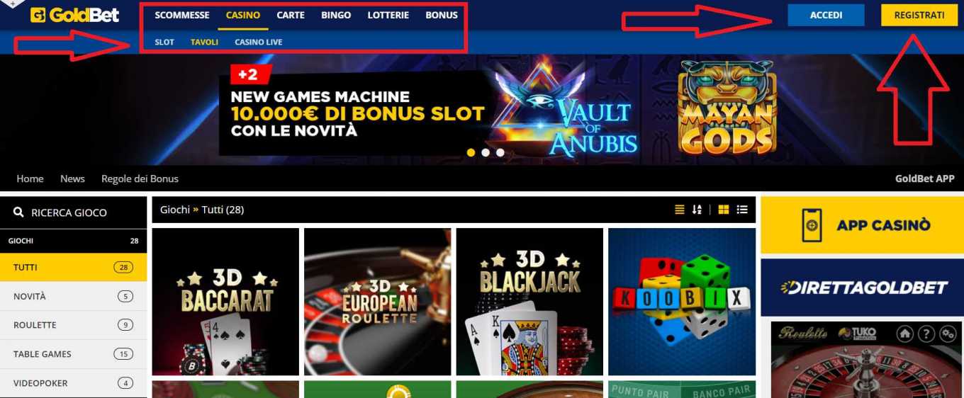
Task: Open the 3D Blackjack game thumbnail
Action: coord(529,302)
